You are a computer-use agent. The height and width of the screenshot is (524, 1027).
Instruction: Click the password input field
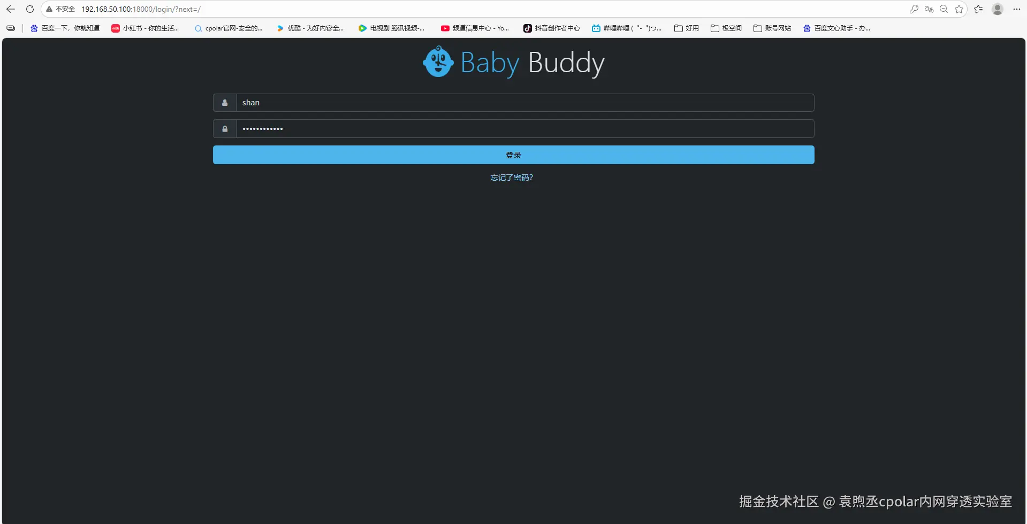pos(525,129)
